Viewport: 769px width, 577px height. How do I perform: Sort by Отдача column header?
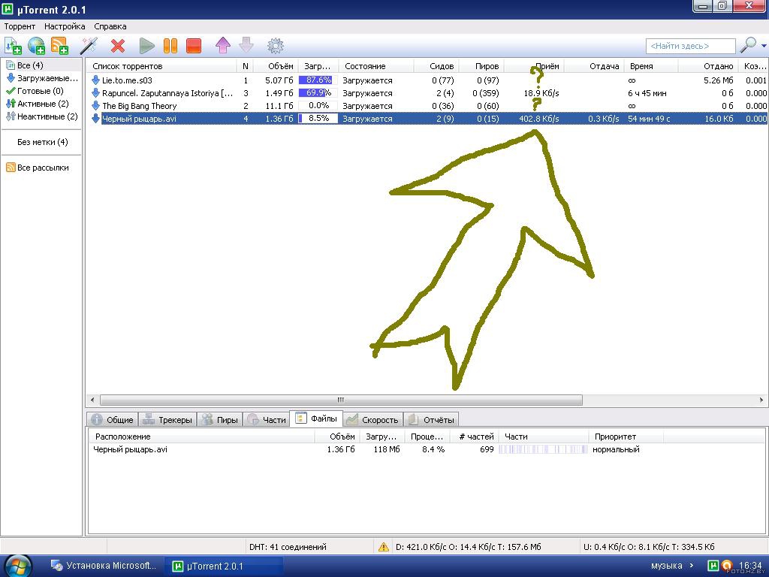coord(593,66)
